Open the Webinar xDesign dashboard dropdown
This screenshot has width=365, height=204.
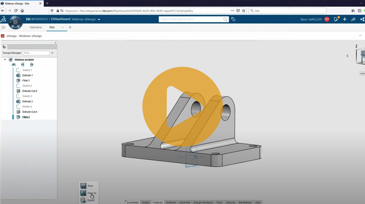coord(99,19)
